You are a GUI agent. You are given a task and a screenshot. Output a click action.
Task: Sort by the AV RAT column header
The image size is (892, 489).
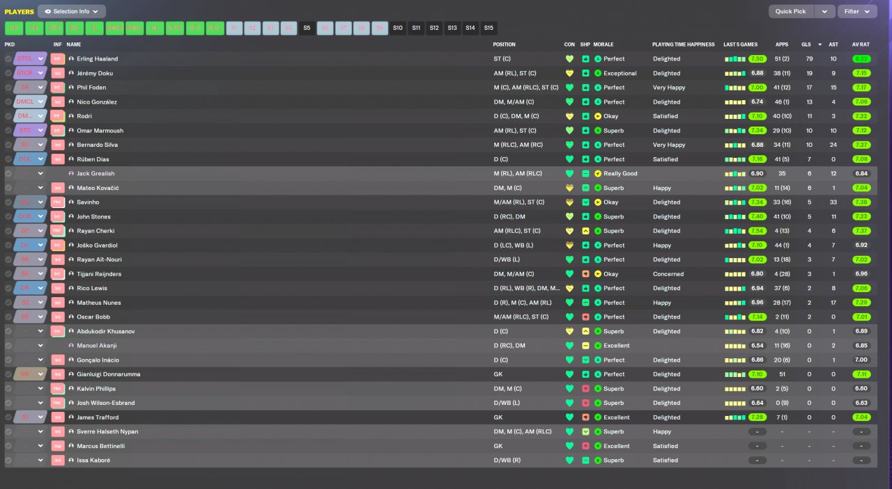click(861, 45)
